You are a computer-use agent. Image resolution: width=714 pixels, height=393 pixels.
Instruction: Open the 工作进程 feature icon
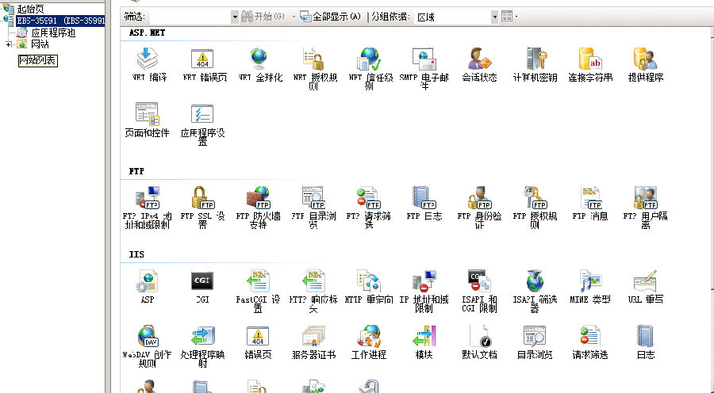(x=368, y=337)
